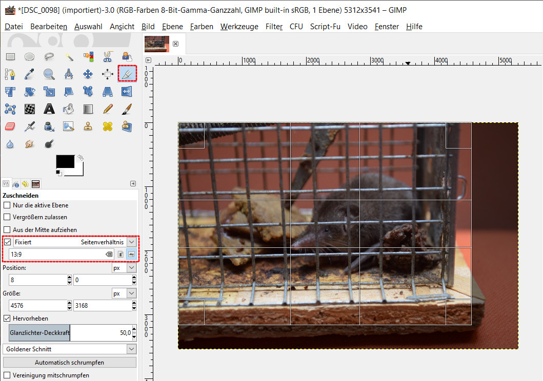Select the Paintbrush tool
The image size is (543, 381).
[127, 109]
